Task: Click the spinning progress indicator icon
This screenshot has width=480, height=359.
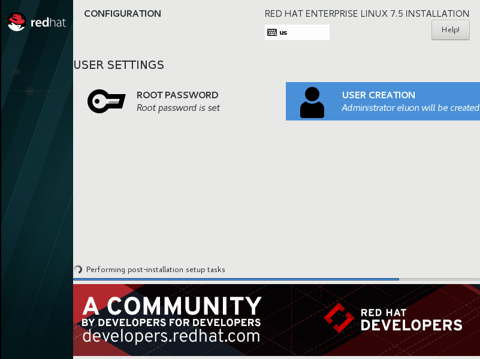Action: (78, 269)
